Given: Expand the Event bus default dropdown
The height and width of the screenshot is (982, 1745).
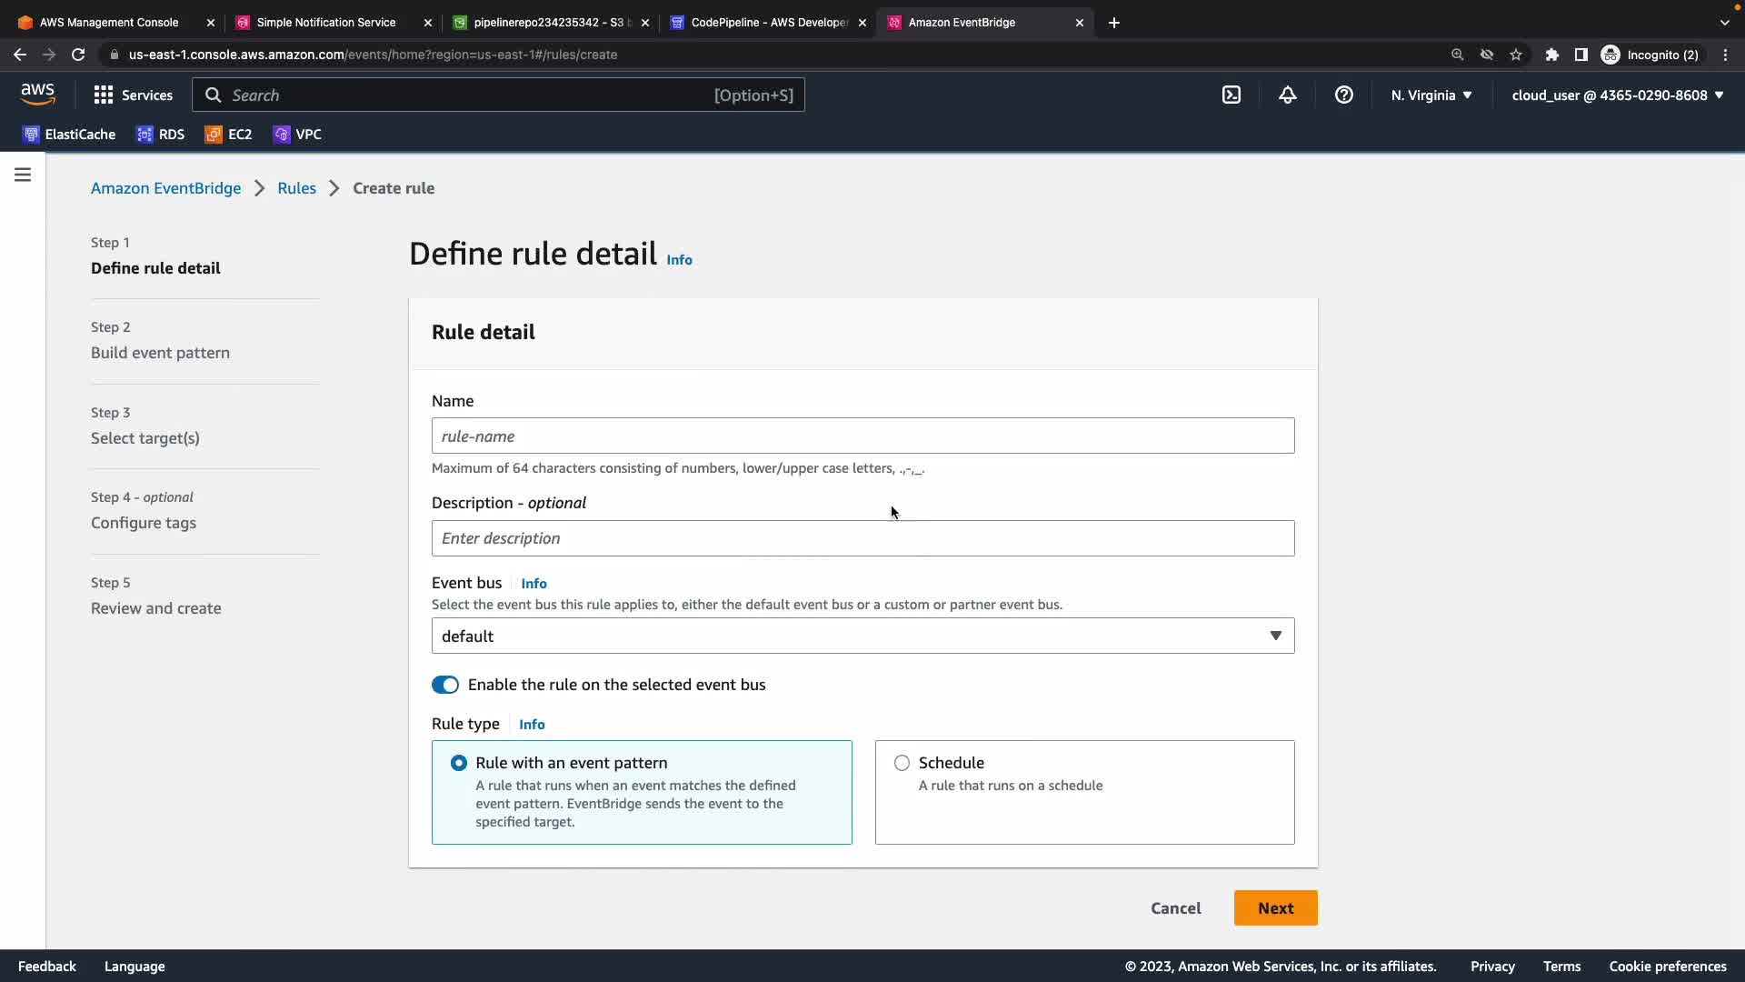Looking at the screenshot, I should (x=863, y=636).
